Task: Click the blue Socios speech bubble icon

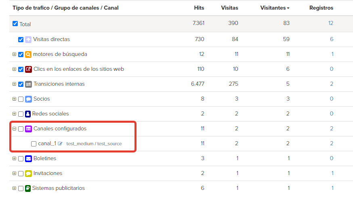Action: (x=28, y=99)
